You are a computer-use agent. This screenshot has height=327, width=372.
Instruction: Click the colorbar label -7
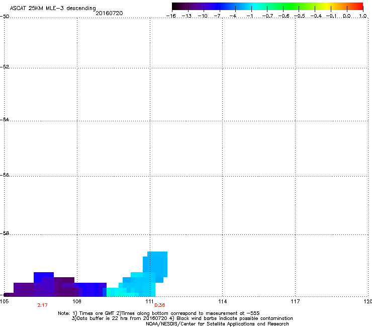tap(218, 16)
